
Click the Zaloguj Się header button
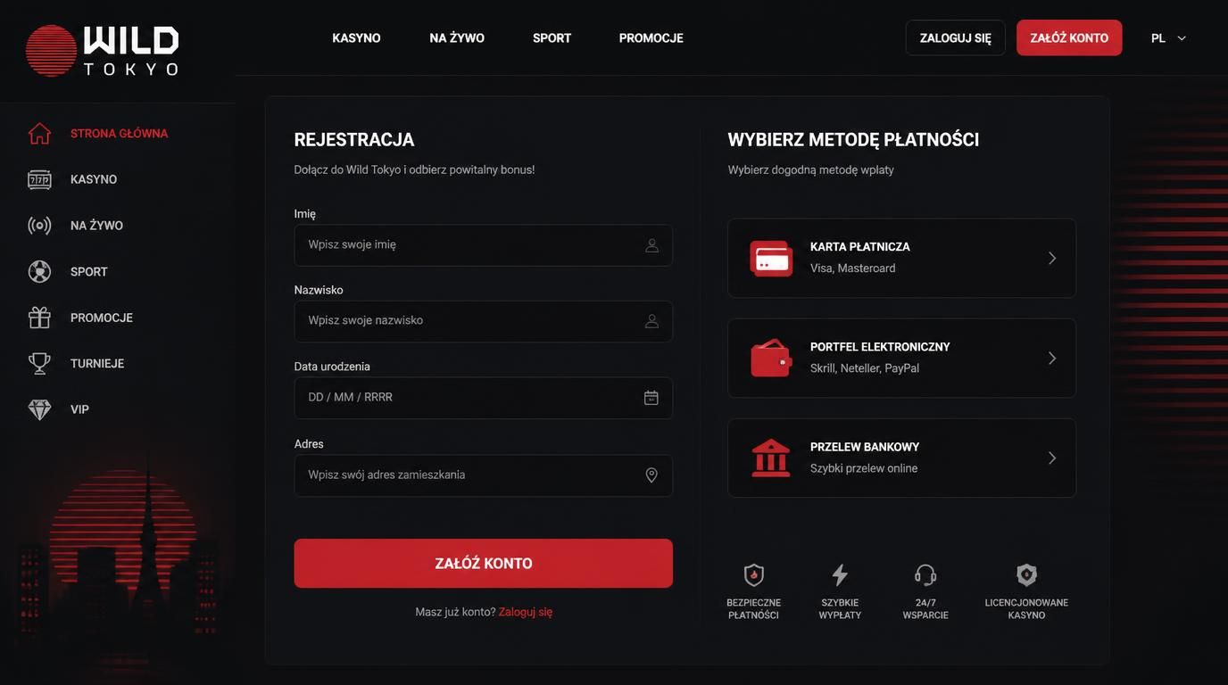(956, 38)
